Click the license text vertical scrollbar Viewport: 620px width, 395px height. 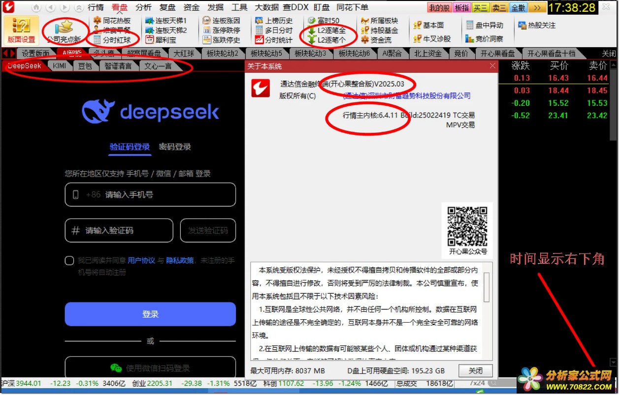coord(487,288)
